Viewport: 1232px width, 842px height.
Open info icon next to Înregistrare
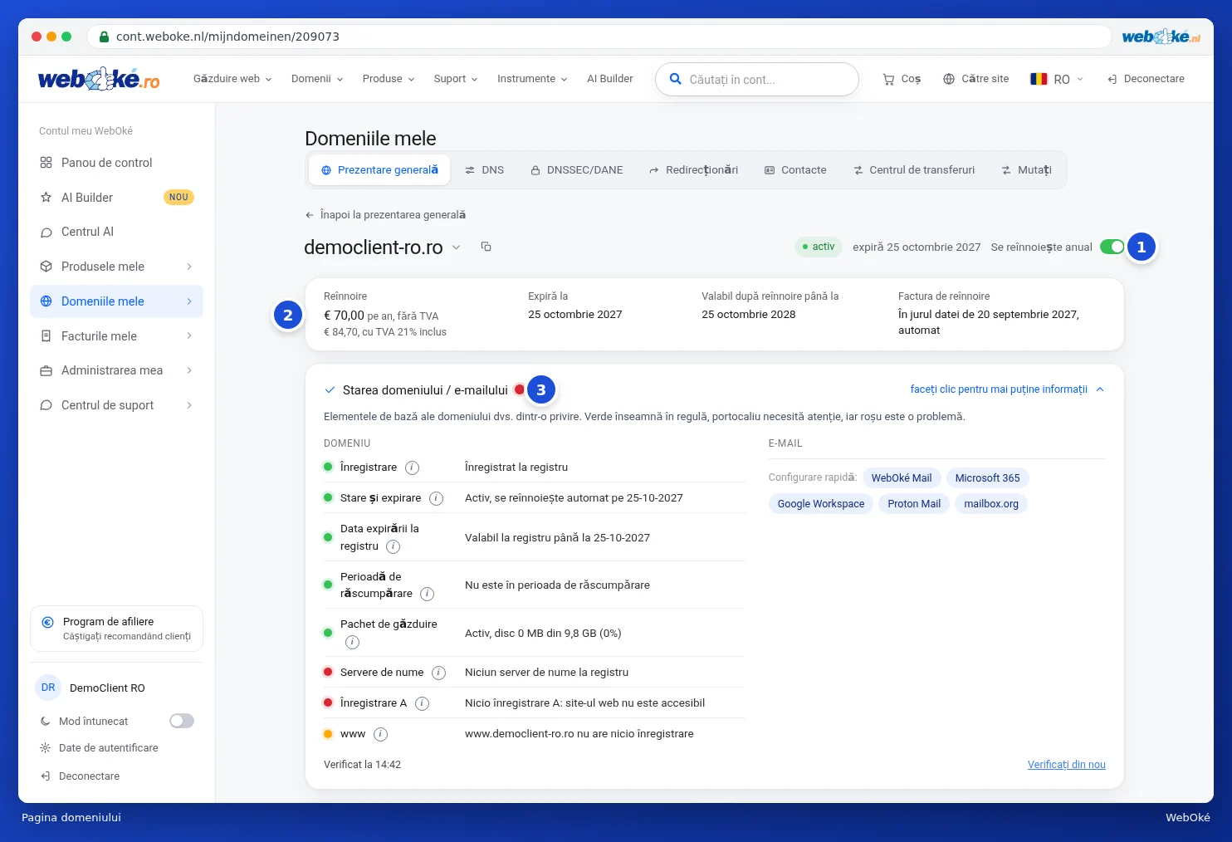[x=412, y=468]
